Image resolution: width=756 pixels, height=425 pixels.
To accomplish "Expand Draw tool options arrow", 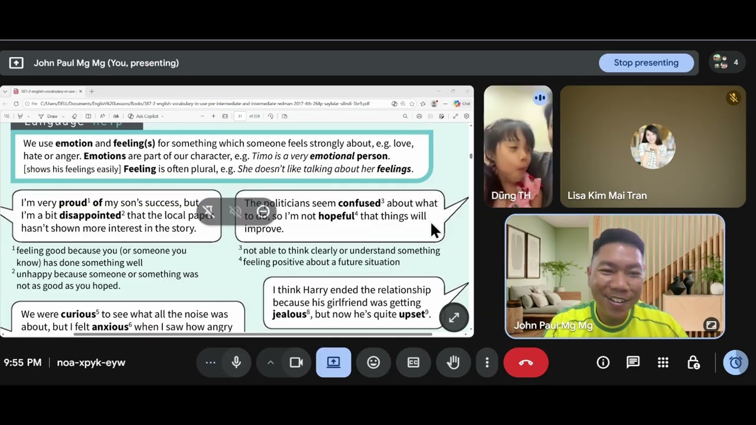I will coord(63,116).
